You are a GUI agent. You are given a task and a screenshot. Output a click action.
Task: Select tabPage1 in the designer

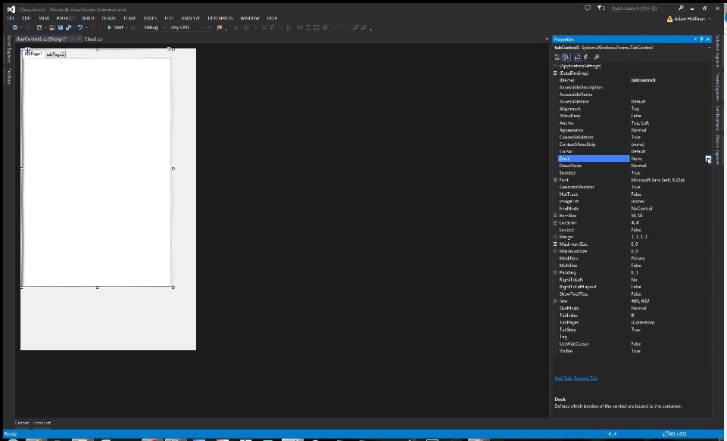(x=34, y=54)
